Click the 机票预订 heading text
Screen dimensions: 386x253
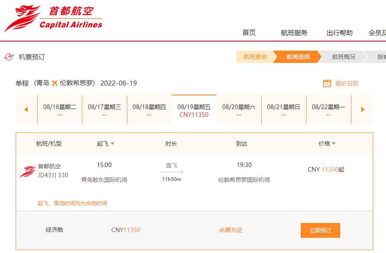tap(32, 57)
